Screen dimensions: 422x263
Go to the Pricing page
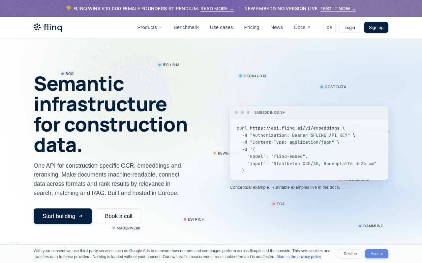click(x=252, y=27)
